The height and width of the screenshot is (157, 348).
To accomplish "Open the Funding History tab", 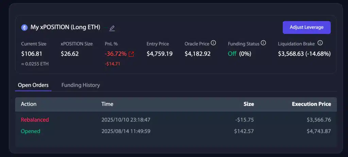I will point(81,85).
